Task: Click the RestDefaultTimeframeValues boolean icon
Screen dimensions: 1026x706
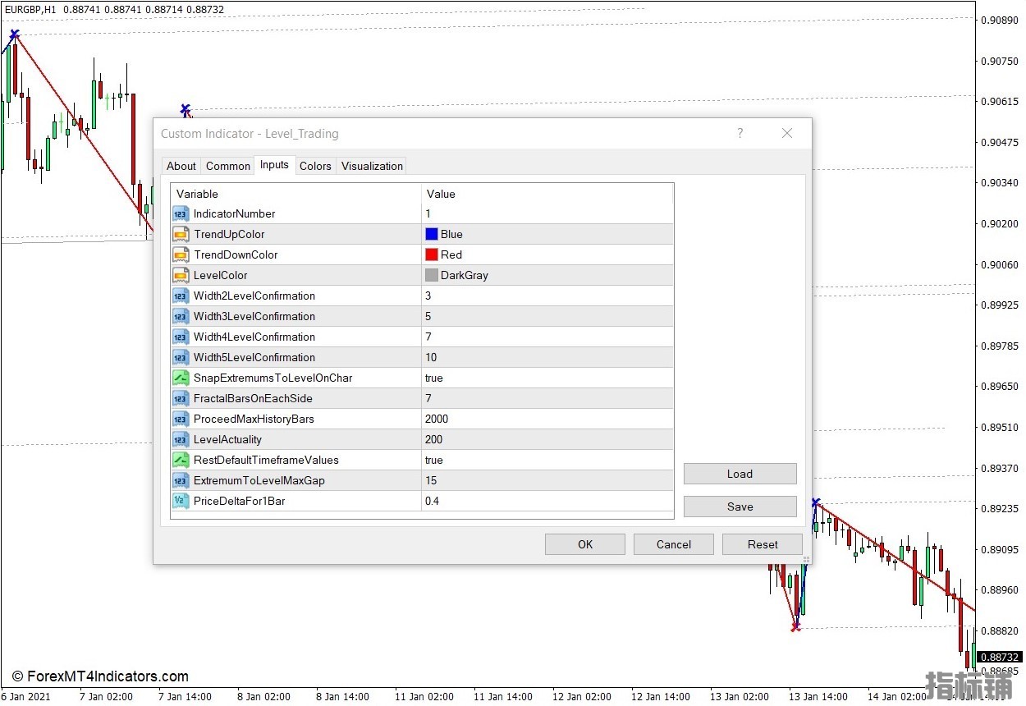Action: (181, 460)
